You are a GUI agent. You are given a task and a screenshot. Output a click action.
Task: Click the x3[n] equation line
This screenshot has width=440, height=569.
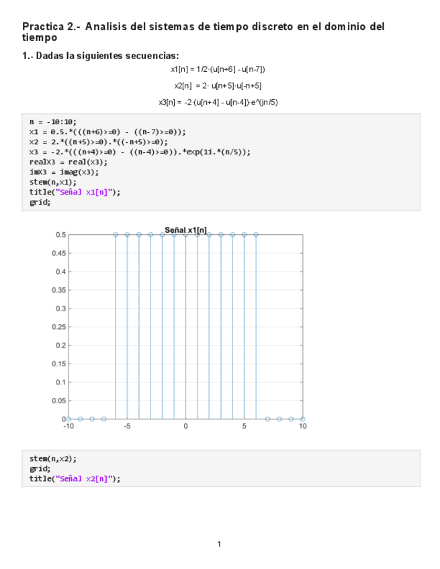click(x=218, y=102)
